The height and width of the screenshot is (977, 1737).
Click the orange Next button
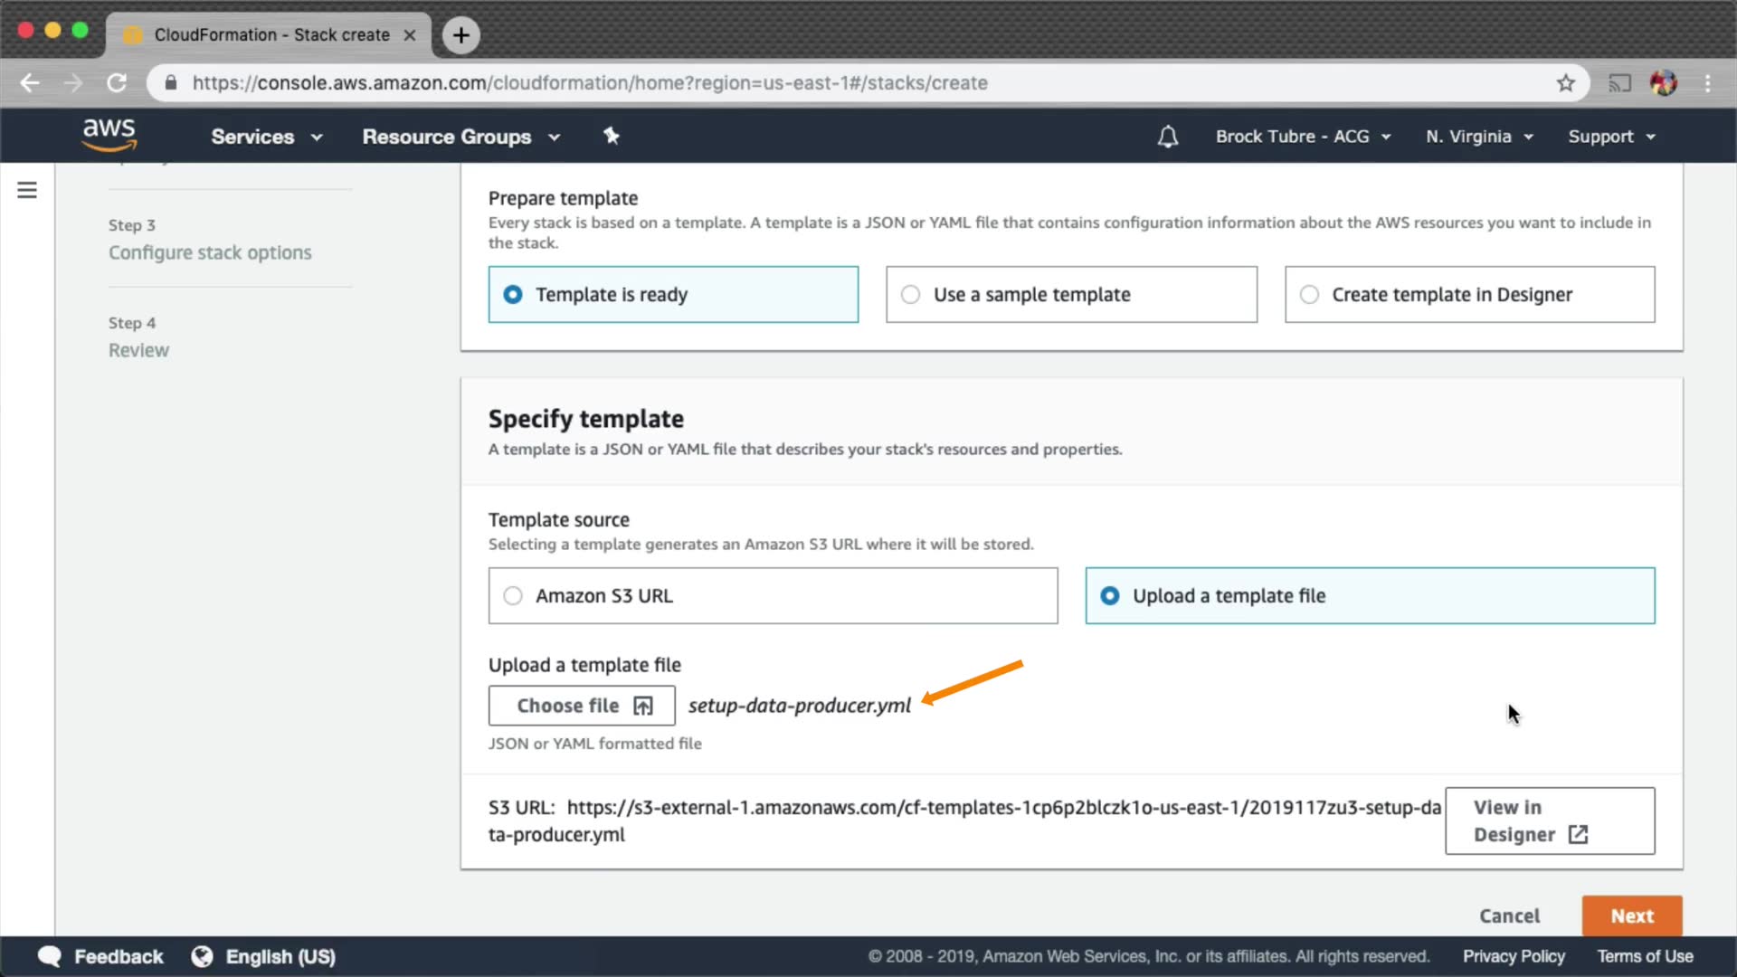click(x=1631, y=915)
